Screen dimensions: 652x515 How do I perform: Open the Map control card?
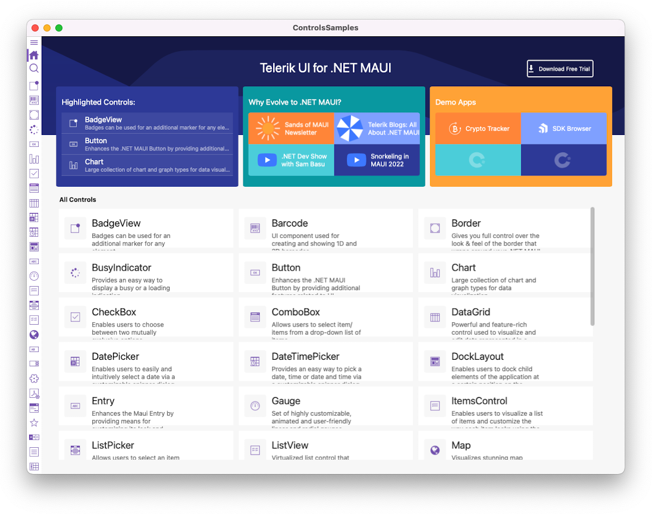coord(506,445)
